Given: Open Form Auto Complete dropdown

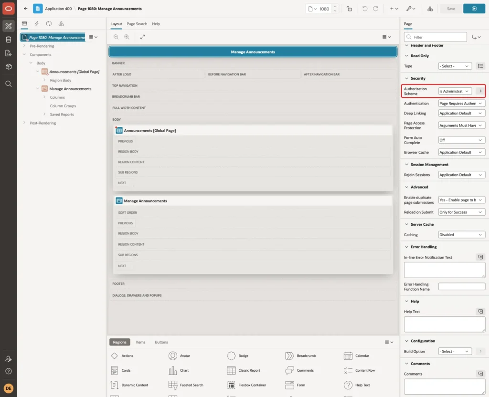Looking at the screenshot, I should click(462, 140).
